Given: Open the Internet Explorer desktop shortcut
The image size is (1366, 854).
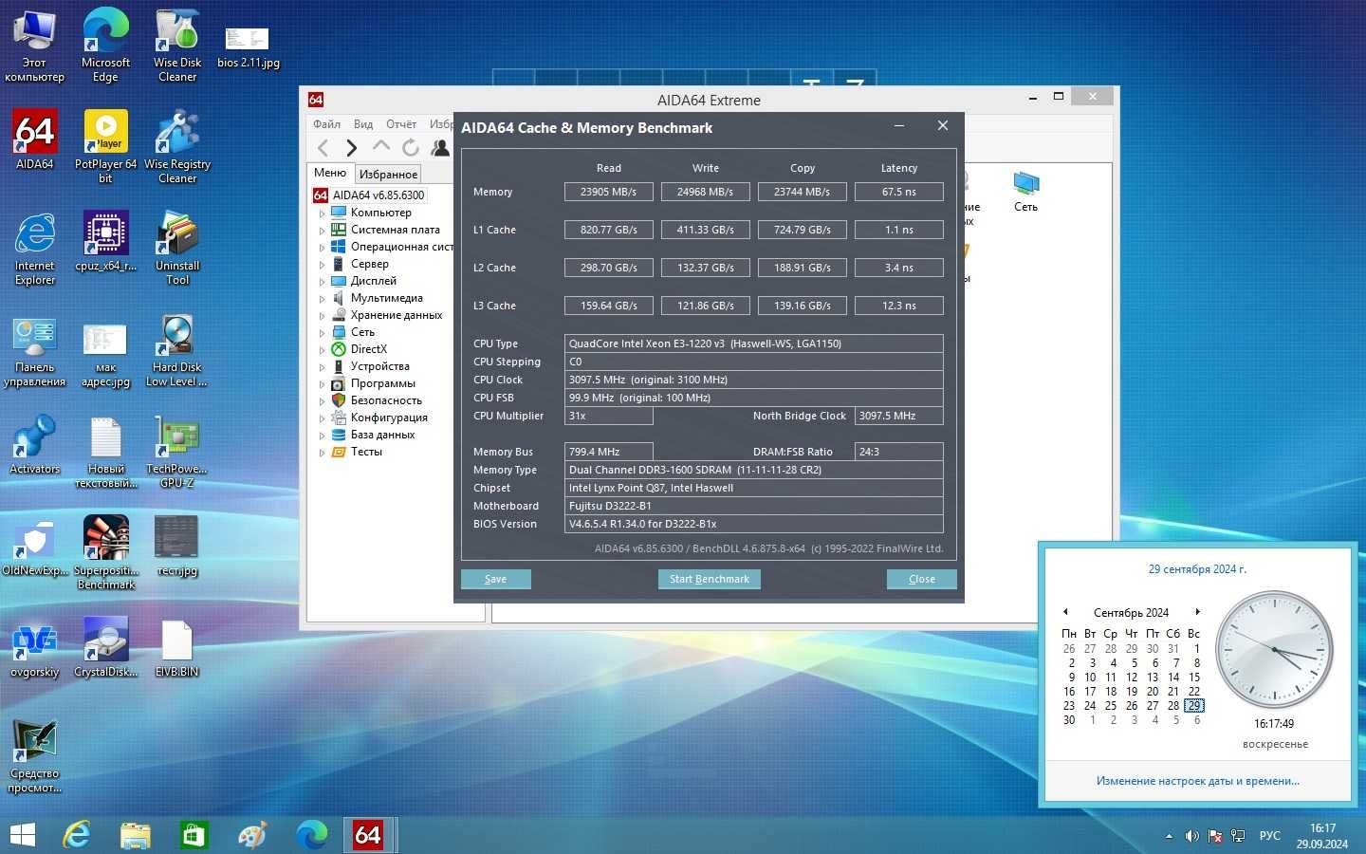Looking at the screenshot, I should [x=35, y=248].
